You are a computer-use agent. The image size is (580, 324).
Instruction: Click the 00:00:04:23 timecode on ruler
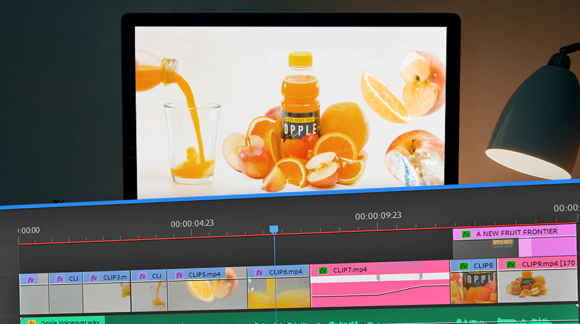(x=192, y=224)
